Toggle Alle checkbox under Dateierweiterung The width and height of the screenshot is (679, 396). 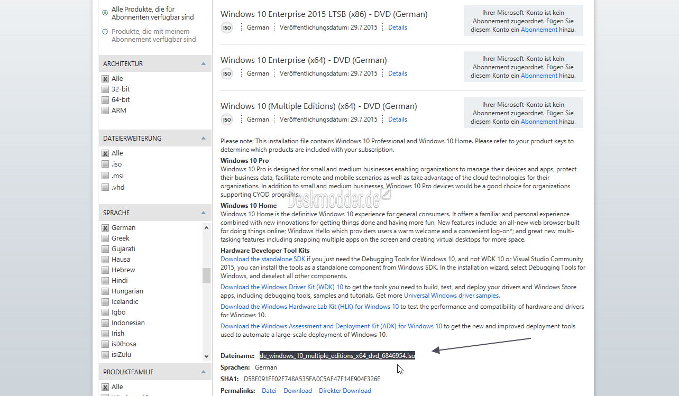pyautogui.click(x=105, y=153)
